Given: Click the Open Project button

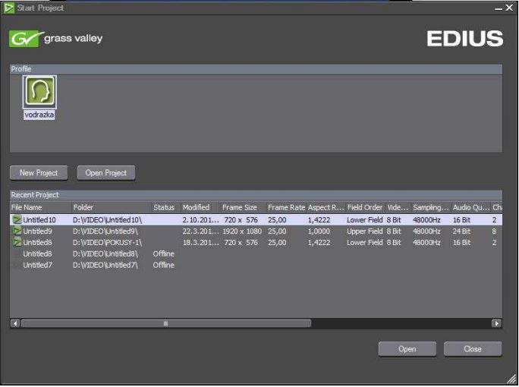Looking at the screenshot, I should coord(106,173).
